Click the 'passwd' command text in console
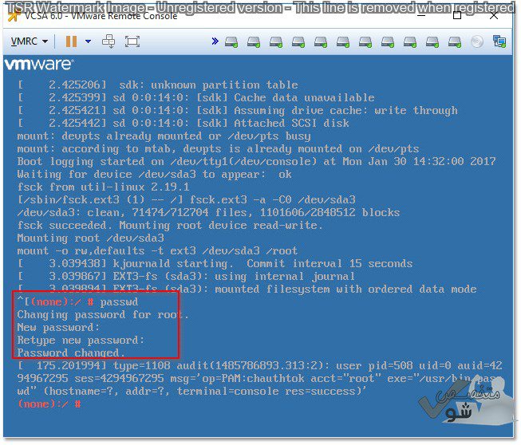Viewport: 521px width, 445px height. point(119,302)
